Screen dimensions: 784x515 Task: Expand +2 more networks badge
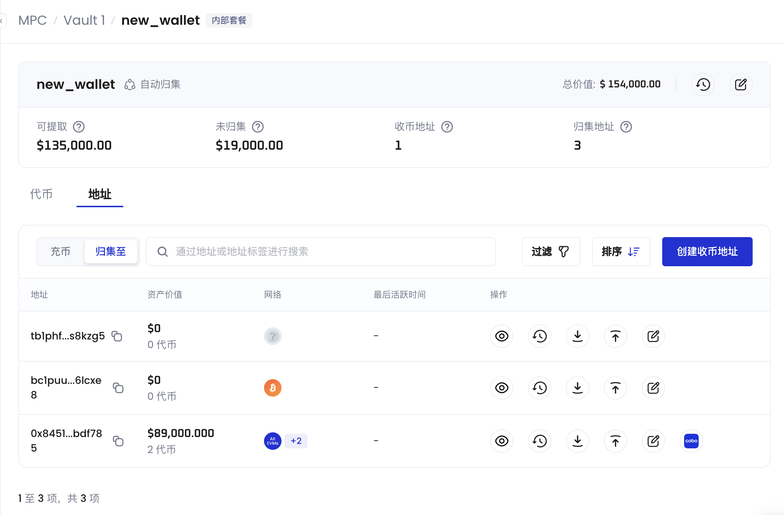click(296, 441)
